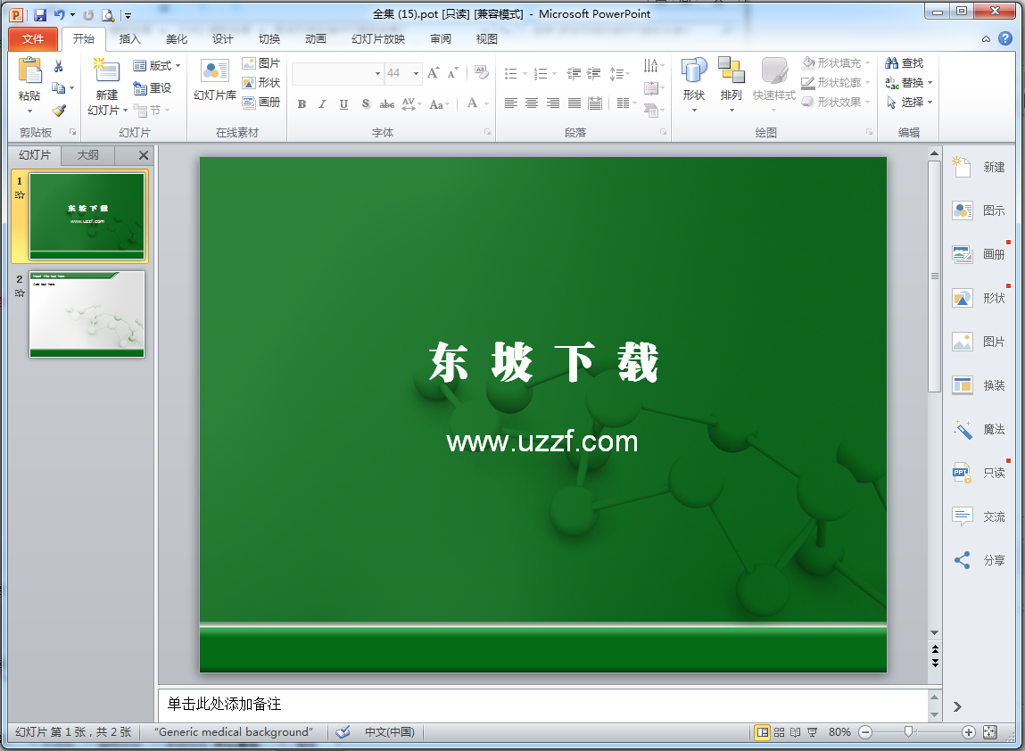The width and height of the screenshot is (1025, 751).
Task: Open the sidebar Communicate (交流) item
Action: [979, 516]
